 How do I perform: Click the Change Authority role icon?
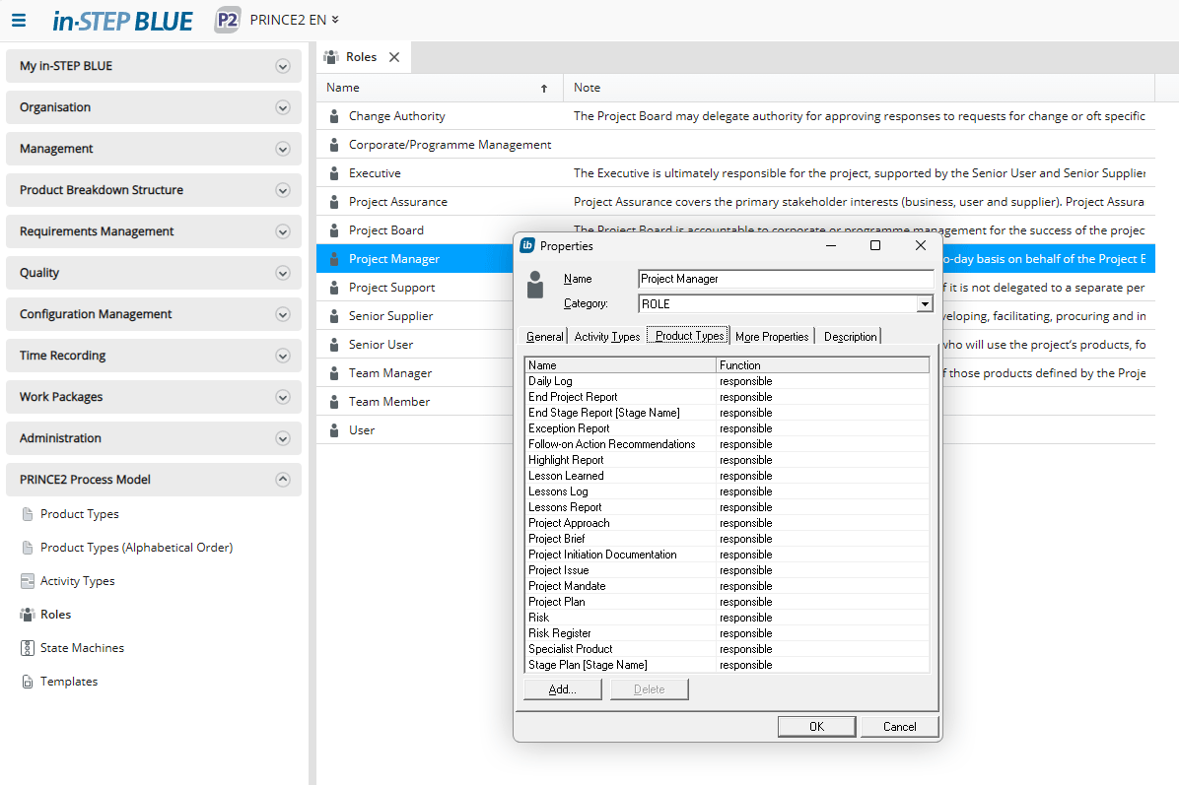[334, 116]
